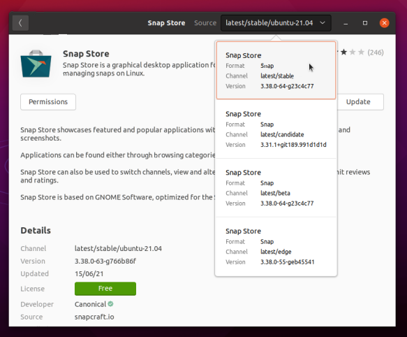Select the latest/edge channel entry
407x337 pixels.
[276, 246]
